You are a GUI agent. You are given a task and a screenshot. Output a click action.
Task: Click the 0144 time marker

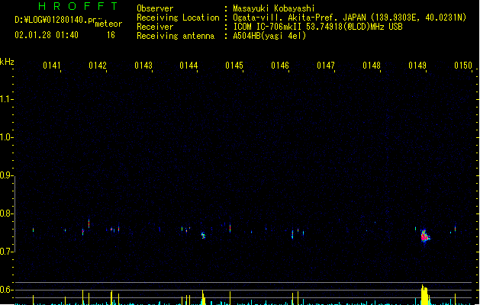188,66
